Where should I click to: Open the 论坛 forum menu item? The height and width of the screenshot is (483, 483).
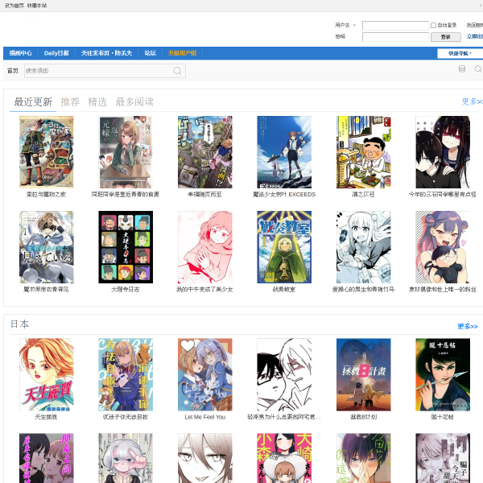[150, 53]
